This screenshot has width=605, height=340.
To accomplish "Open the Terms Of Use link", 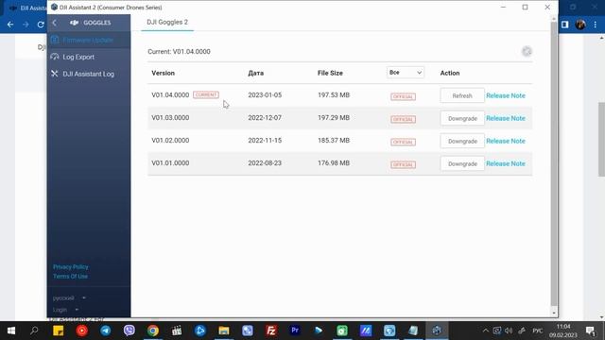I will click(x=70, y=277).
